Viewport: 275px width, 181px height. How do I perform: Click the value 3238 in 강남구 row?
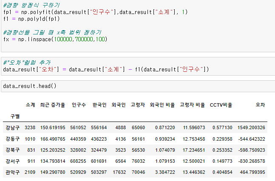(30, 127)
